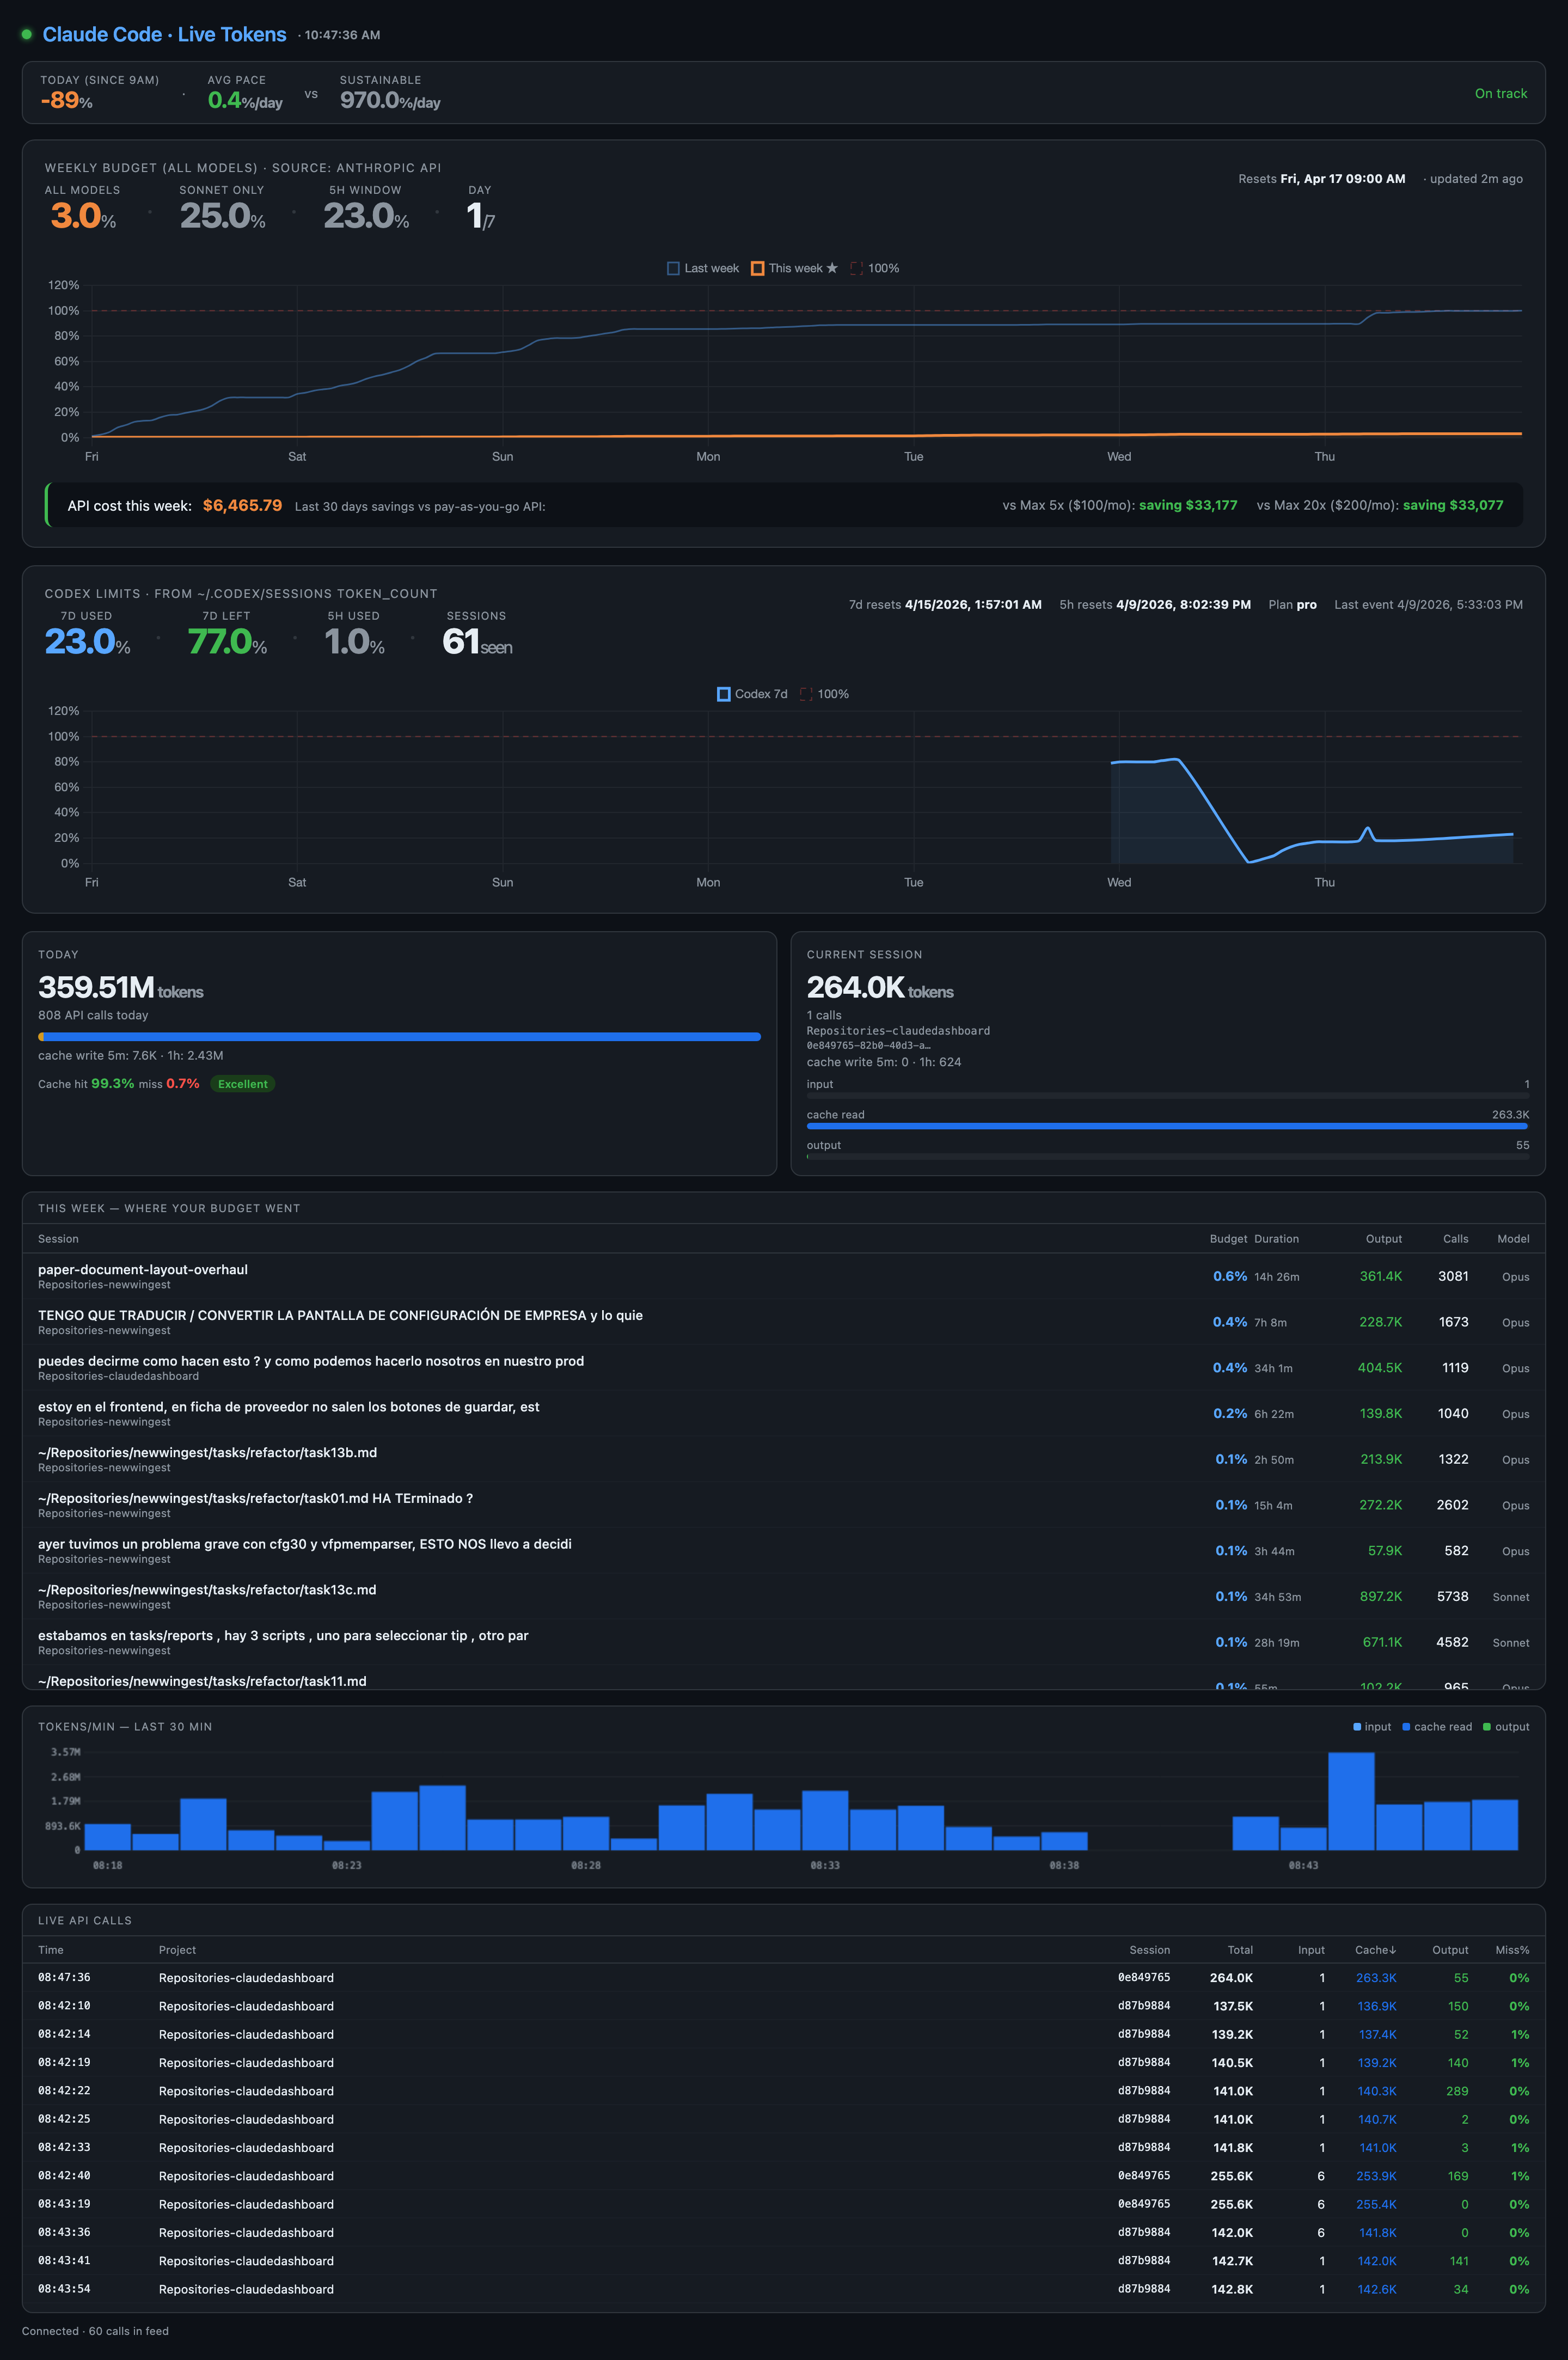Click today's token usage progress bar
The width and height of the screenshot is (1568, 2360).
pos(399,1037)
